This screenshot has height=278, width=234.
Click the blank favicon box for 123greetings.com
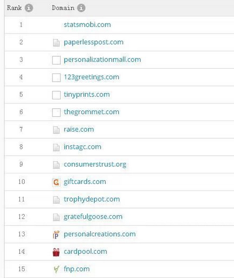click(x=56, y=78)
